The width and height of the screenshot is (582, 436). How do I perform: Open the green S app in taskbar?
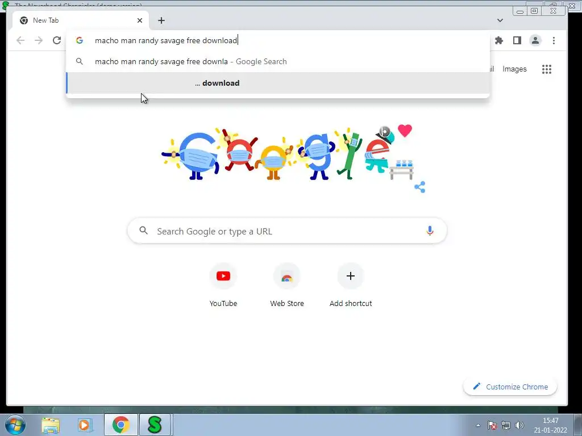[x=155, y=425]
